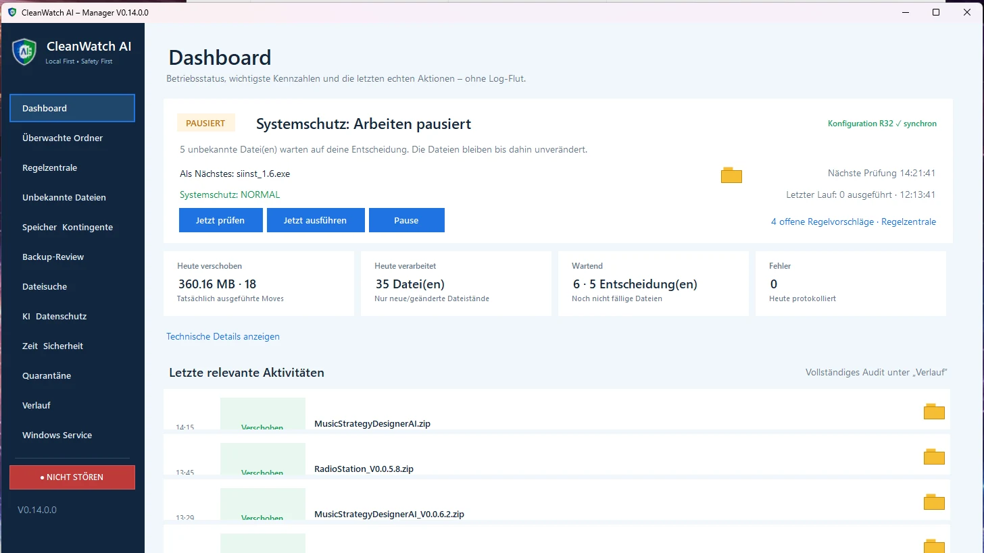Open the Heute verschoben card
This screenshot has width=984, height=553.
259,284
